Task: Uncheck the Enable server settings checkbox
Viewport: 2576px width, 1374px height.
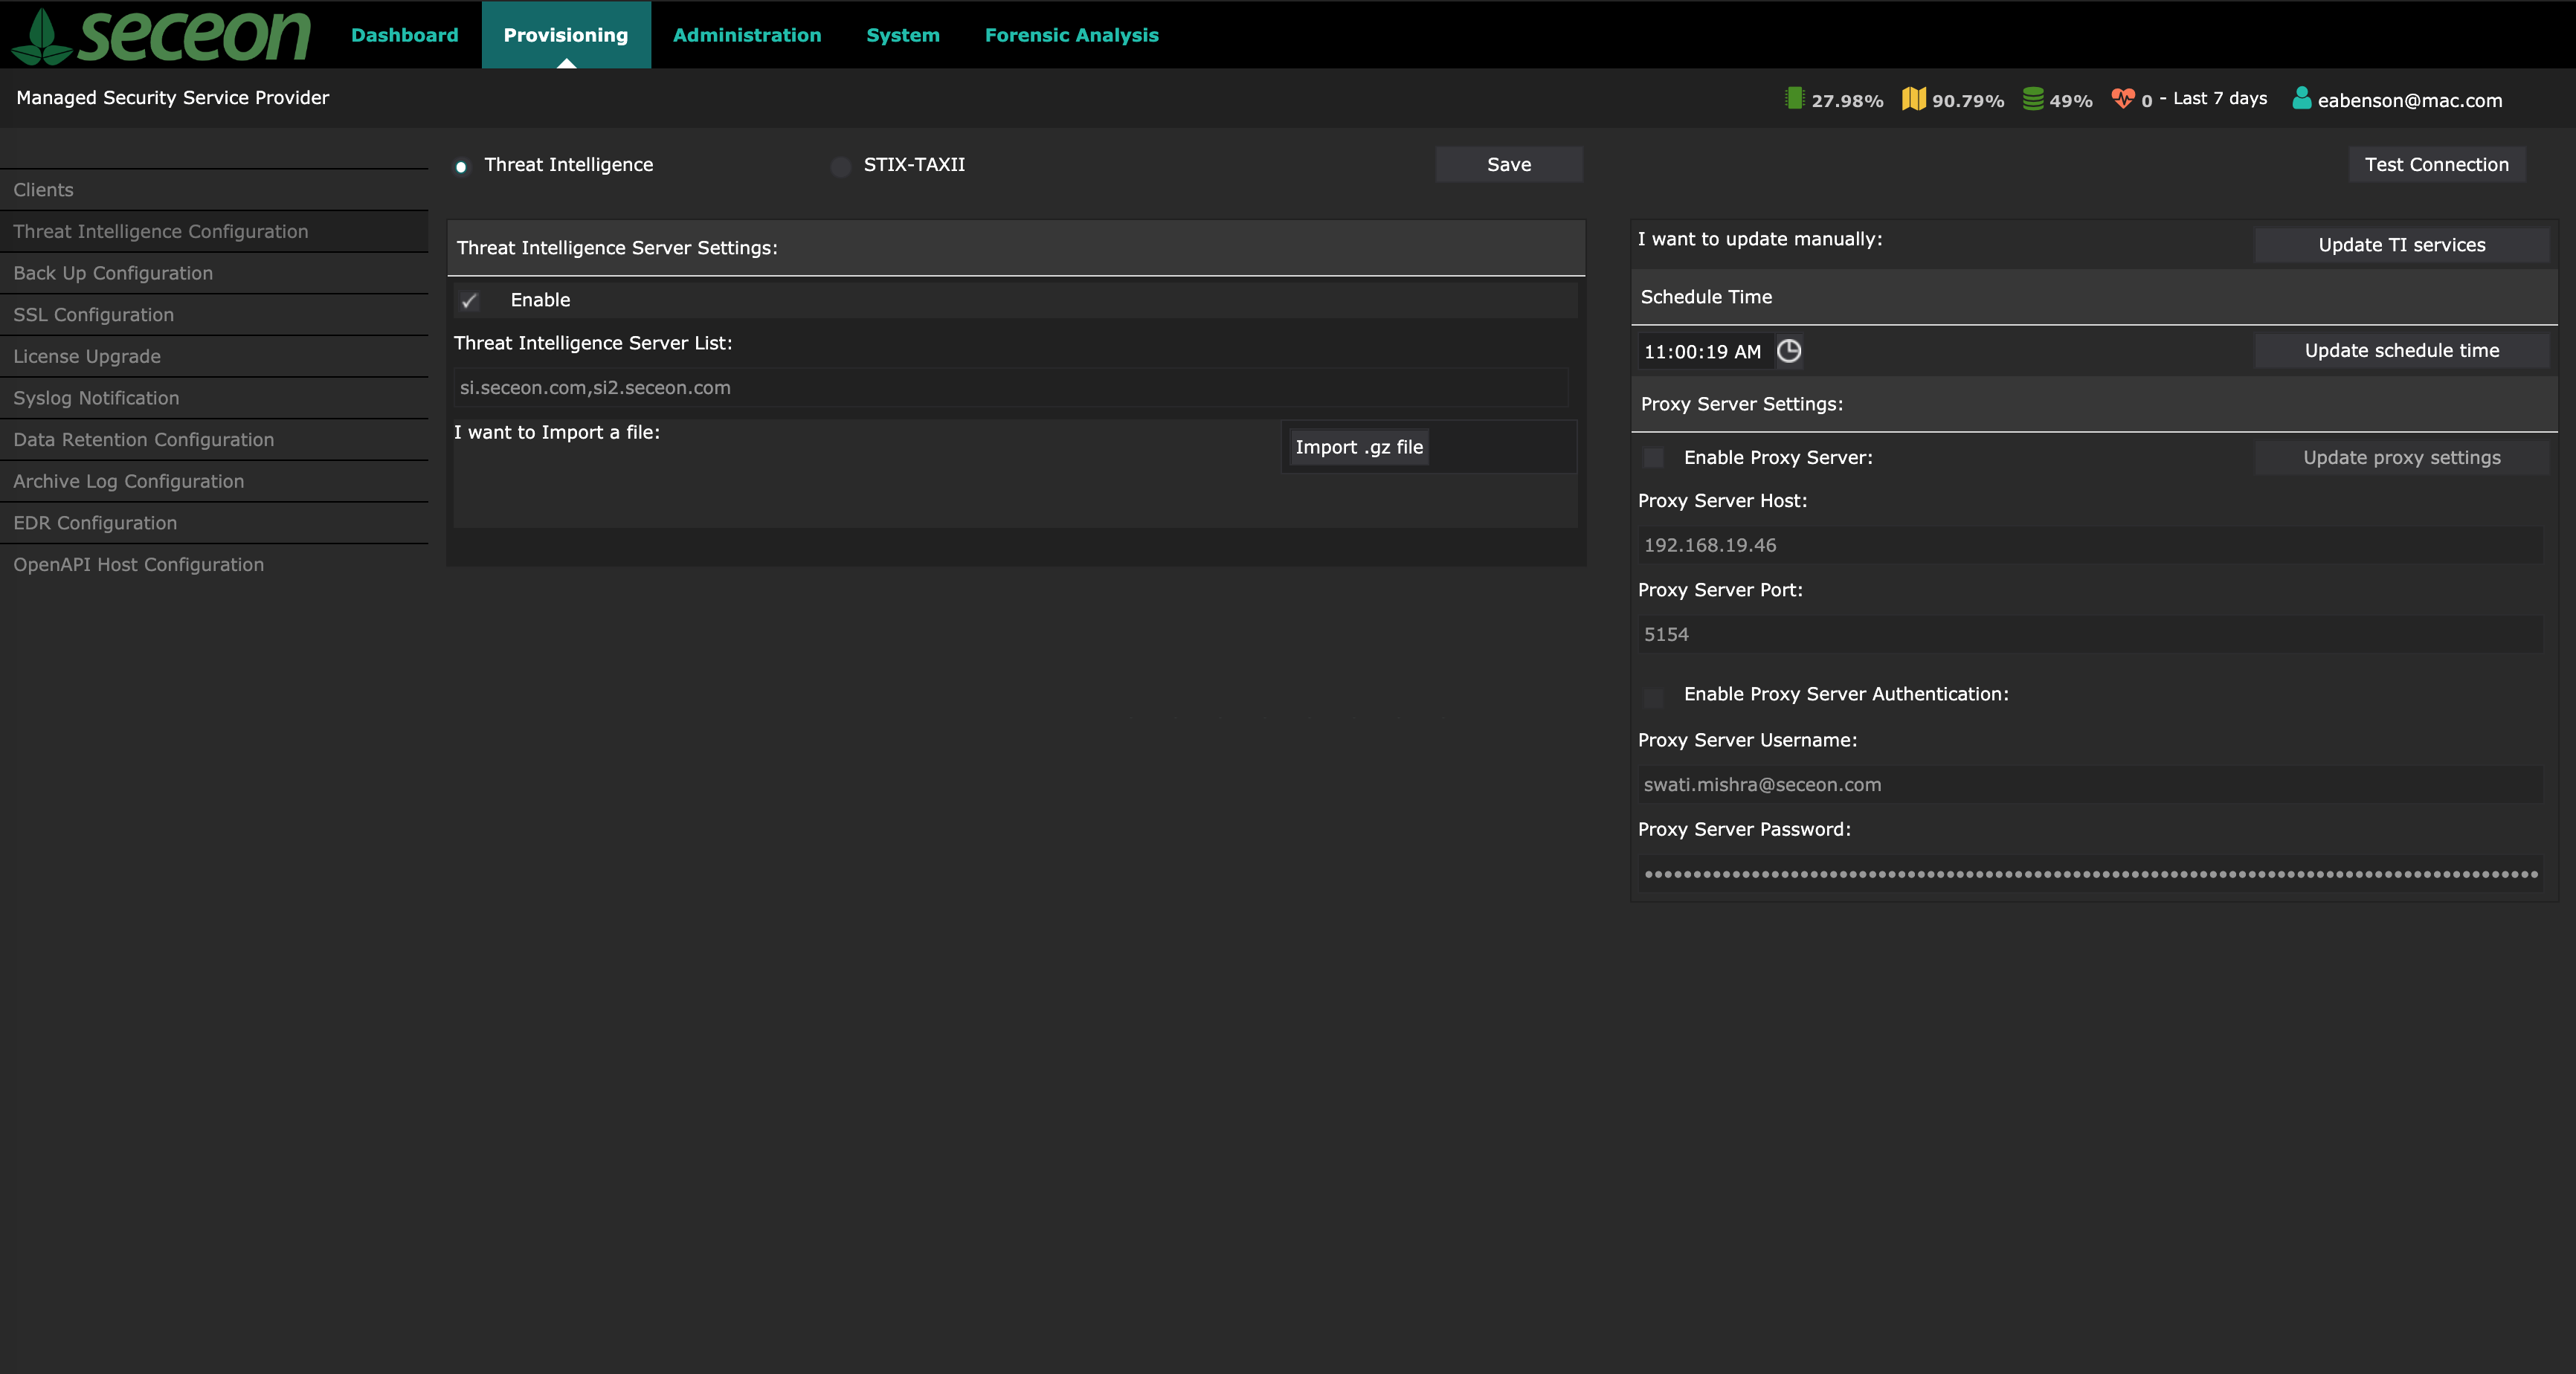Action: pos(469,300)
